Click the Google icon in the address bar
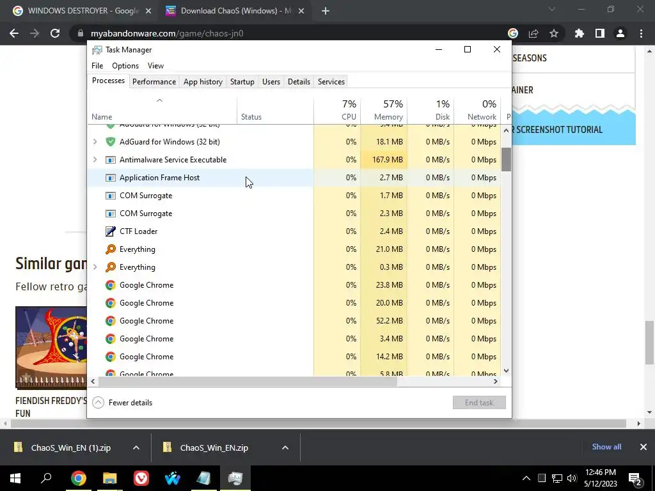The height and width of the screenshot is (491, 655). [x=513, y=33]
